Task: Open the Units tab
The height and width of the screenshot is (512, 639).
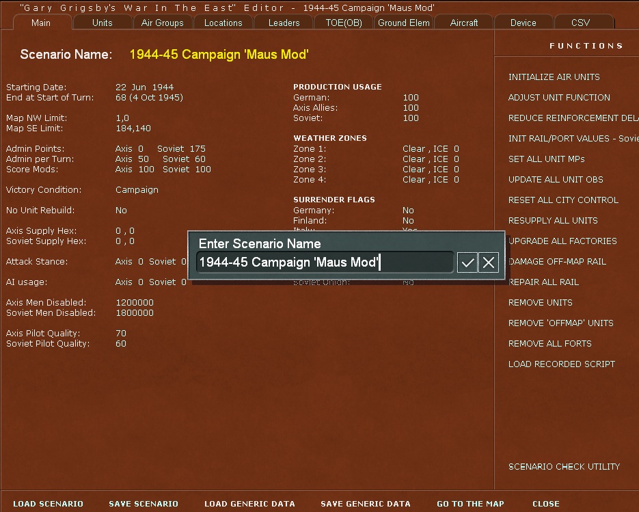Action: (103, 23)
